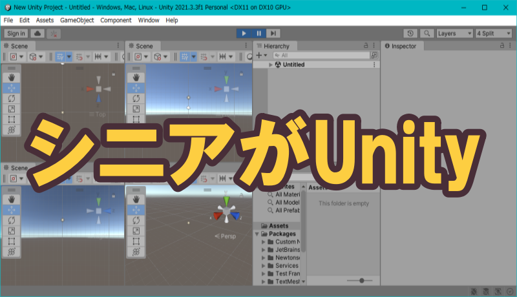This screenshot has height=297, width=517.
Task: Click the debug bug icon in status bar
Action: (x=474, y=291)
